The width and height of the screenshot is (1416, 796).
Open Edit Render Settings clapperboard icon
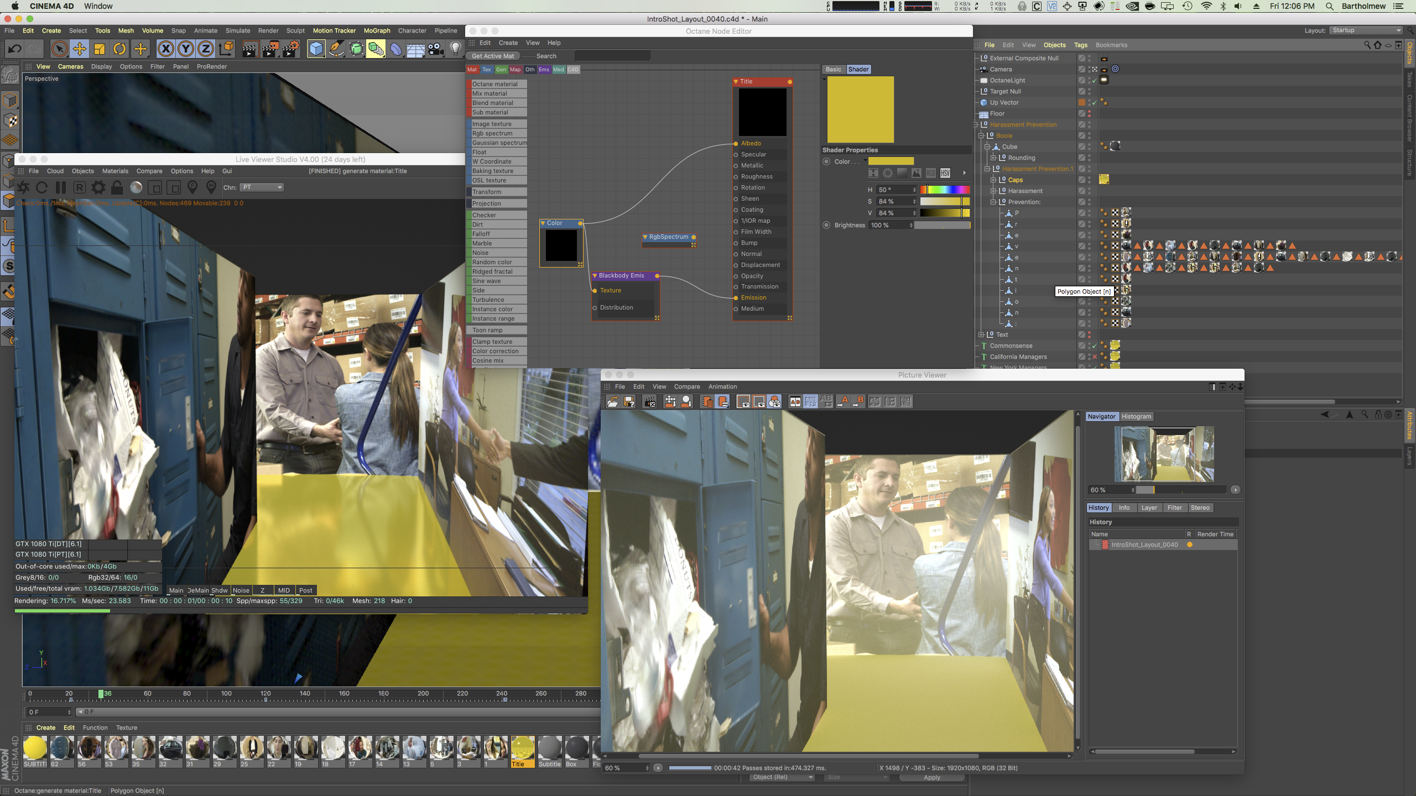[x=290, y=49]
